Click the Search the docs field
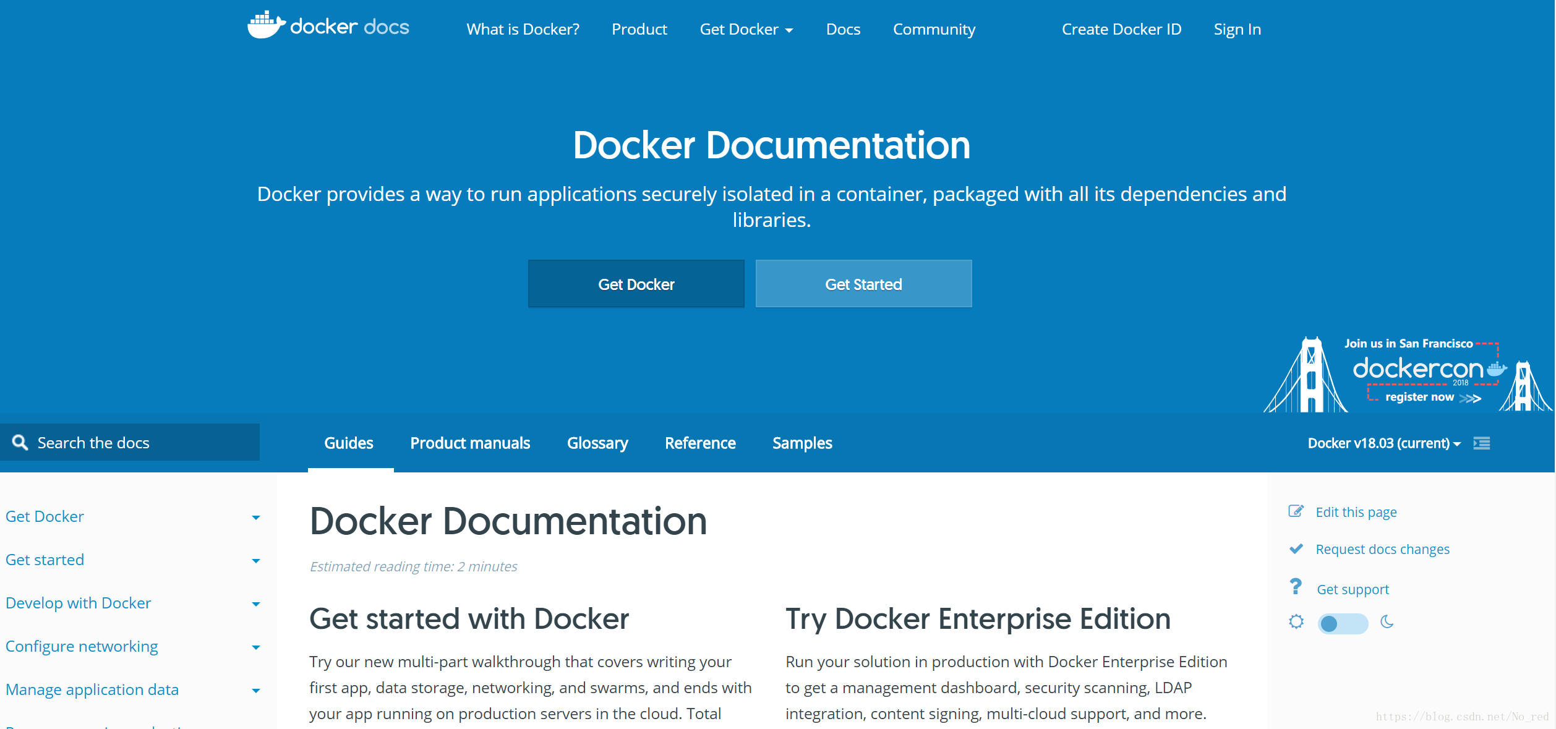The image size is (1556, 729). [x=130, y=442]
